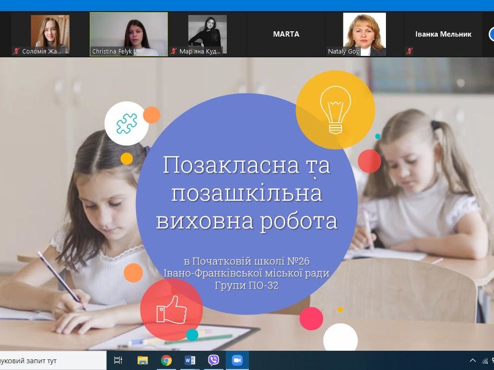
Task: Select Мар'яна's black-and-white photo thumbnail
Action: 207,34
